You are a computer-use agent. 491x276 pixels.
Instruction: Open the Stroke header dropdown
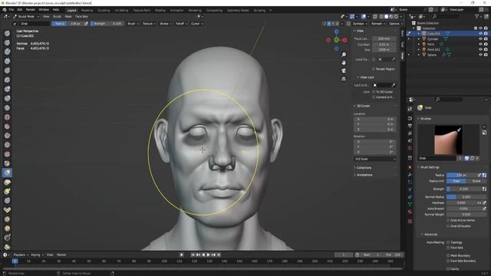coord(166,24)
